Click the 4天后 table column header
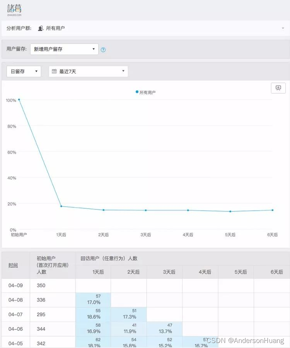 click(x=200, y=272)
